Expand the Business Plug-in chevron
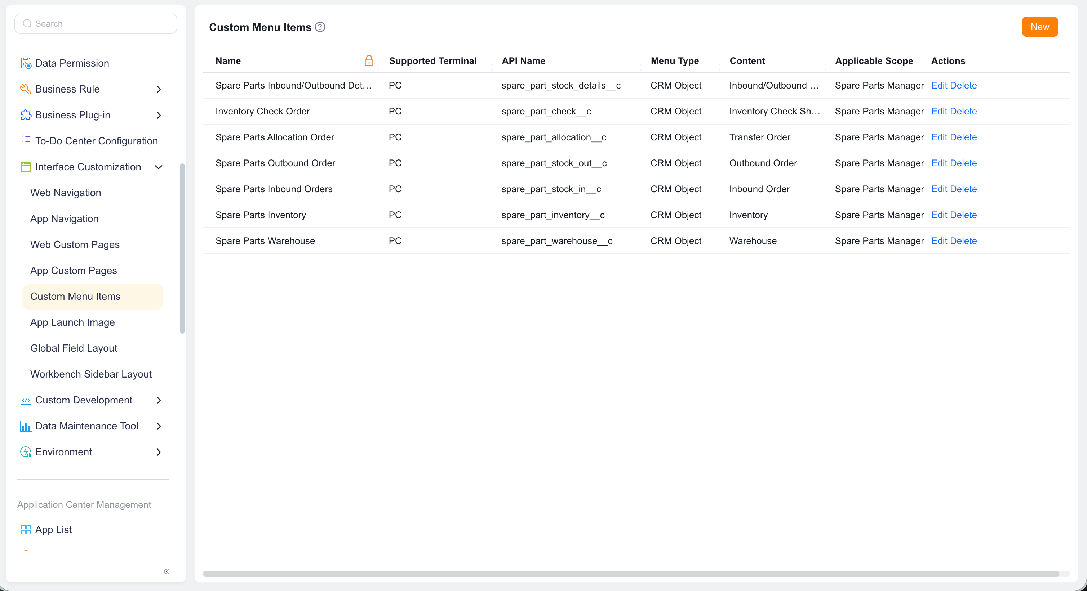The image size is (1087, 591). 159,115
